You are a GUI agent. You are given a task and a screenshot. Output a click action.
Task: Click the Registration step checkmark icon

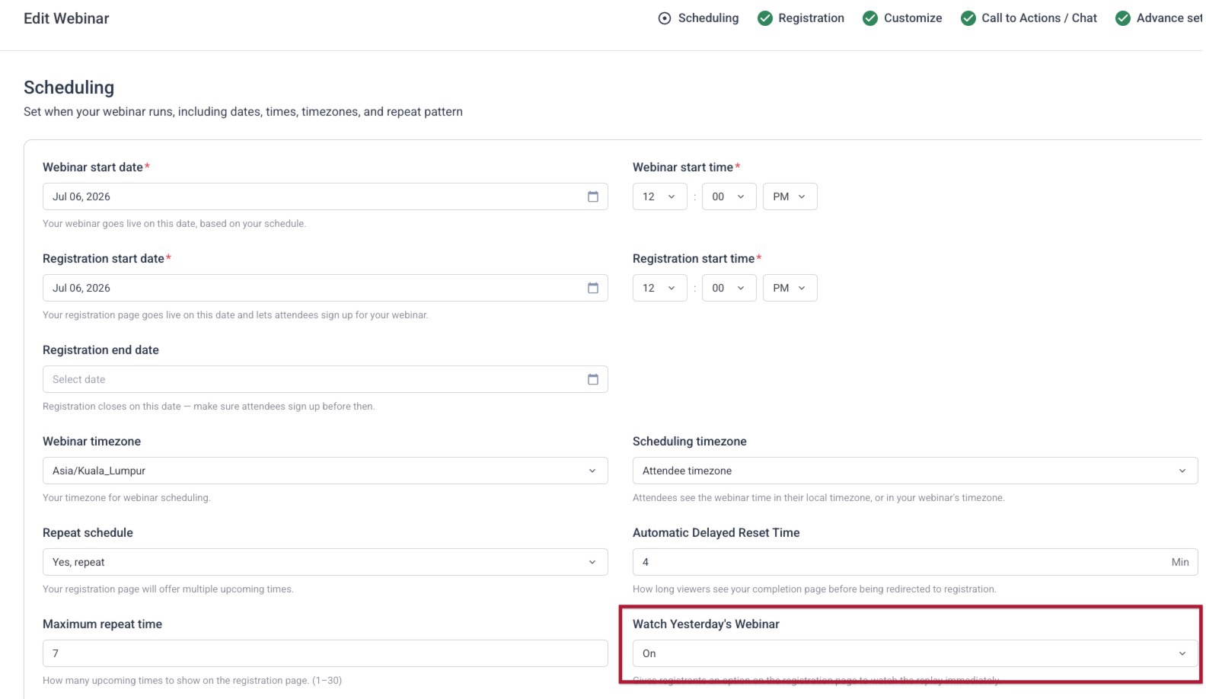[x=765, y=18]
